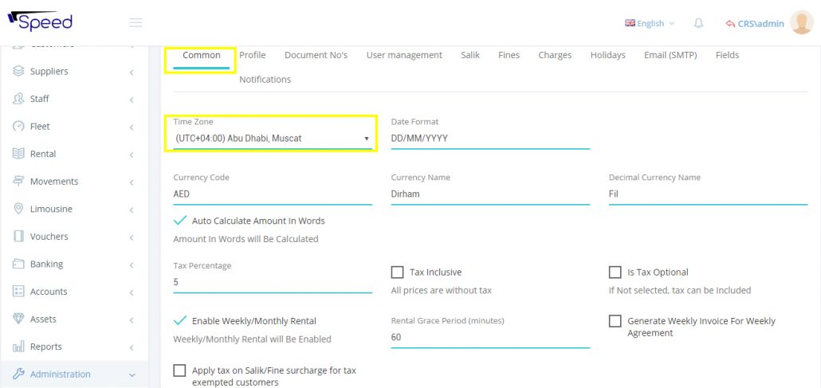Click the hamburger menu icon

tap(136, 23)
